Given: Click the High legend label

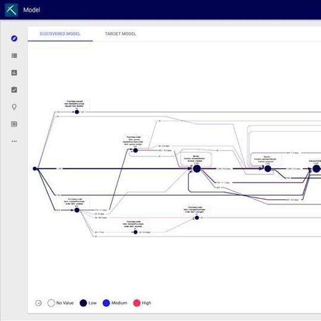Looking at the screenshot, I should coord(146,303).
